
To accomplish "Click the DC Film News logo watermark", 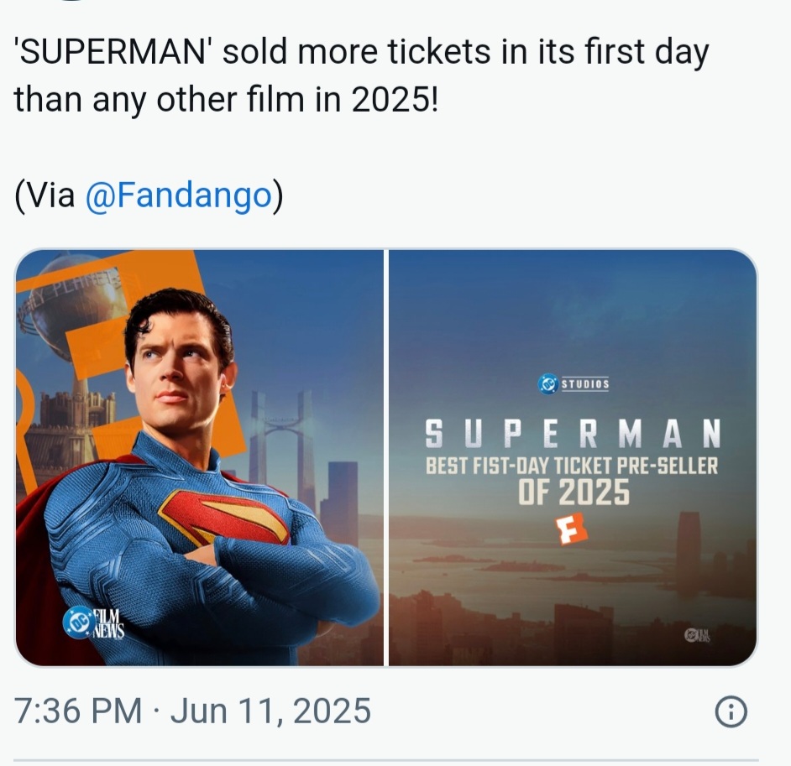I will (x=94, y=623).
